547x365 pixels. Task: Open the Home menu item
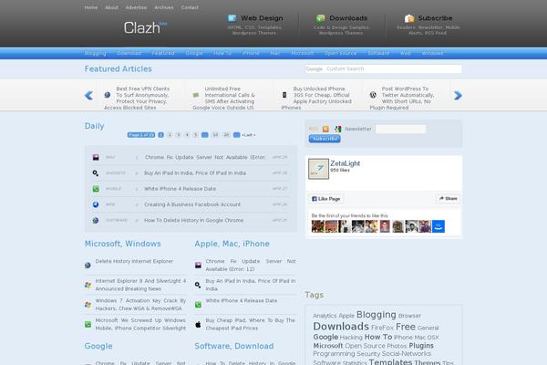[91, 7]
